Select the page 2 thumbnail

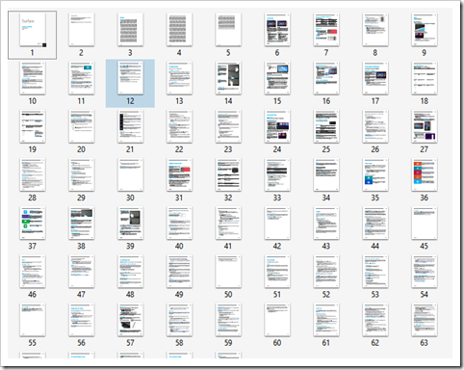point(82,30)
